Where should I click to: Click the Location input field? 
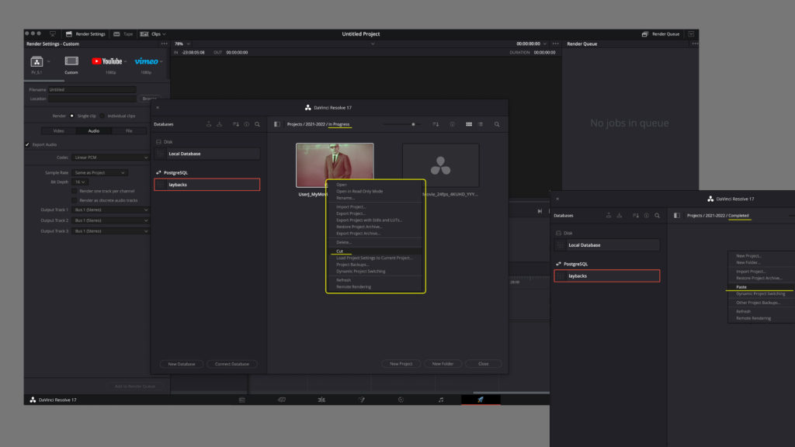pyautogui.click(x=92, y=99)
